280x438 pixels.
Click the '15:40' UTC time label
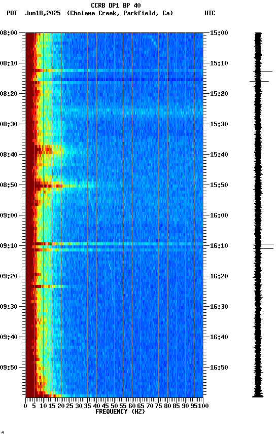pos(219,155)
